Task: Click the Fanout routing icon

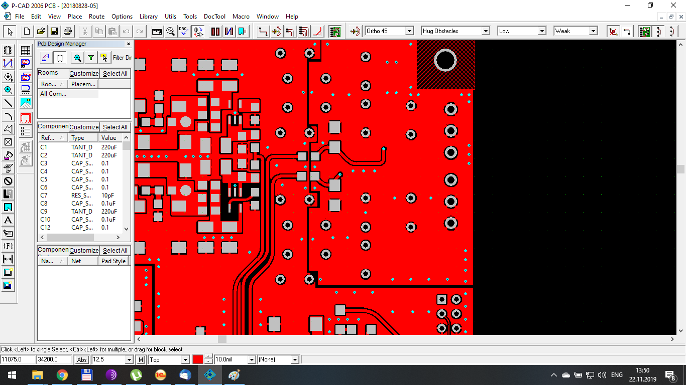Action: (x=303, y=31)
